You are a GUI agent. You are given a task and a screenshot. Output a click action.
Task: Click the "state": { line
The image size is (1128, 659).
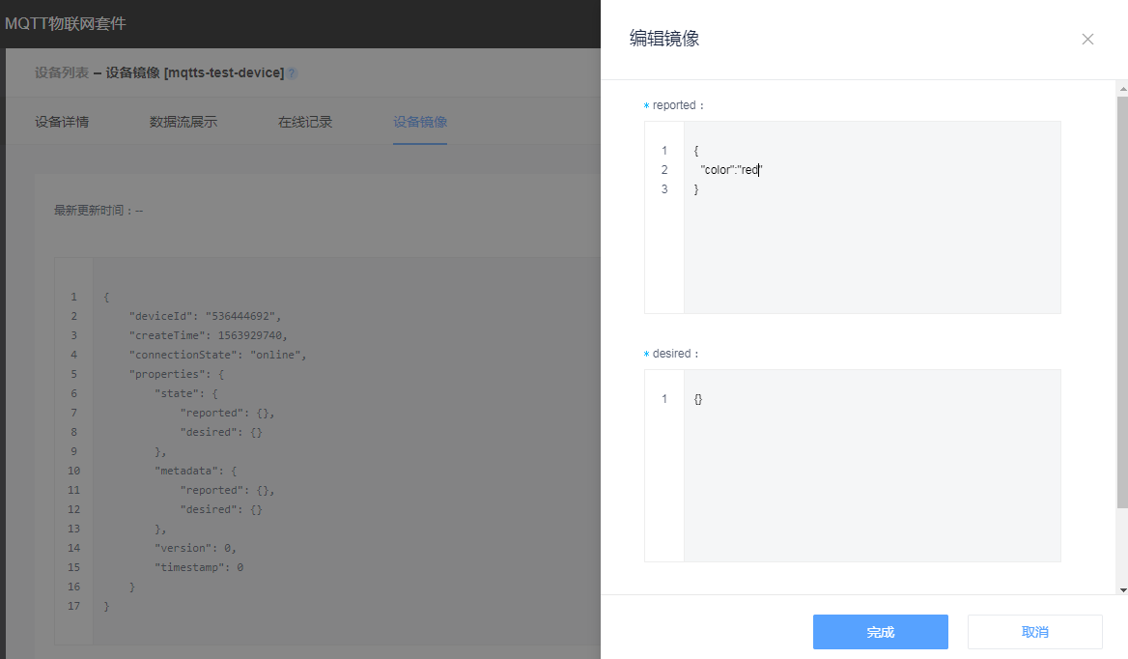pos(186,393)
